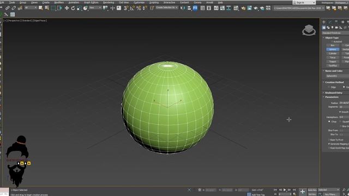Activate Select and Rotate tool
This screenshot has height=196, width=349.
[73, 8]
